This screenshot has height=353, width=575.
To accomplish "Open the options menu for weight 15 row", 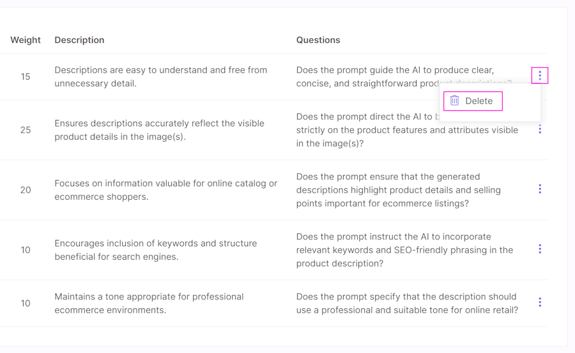I will coord(540,75).
